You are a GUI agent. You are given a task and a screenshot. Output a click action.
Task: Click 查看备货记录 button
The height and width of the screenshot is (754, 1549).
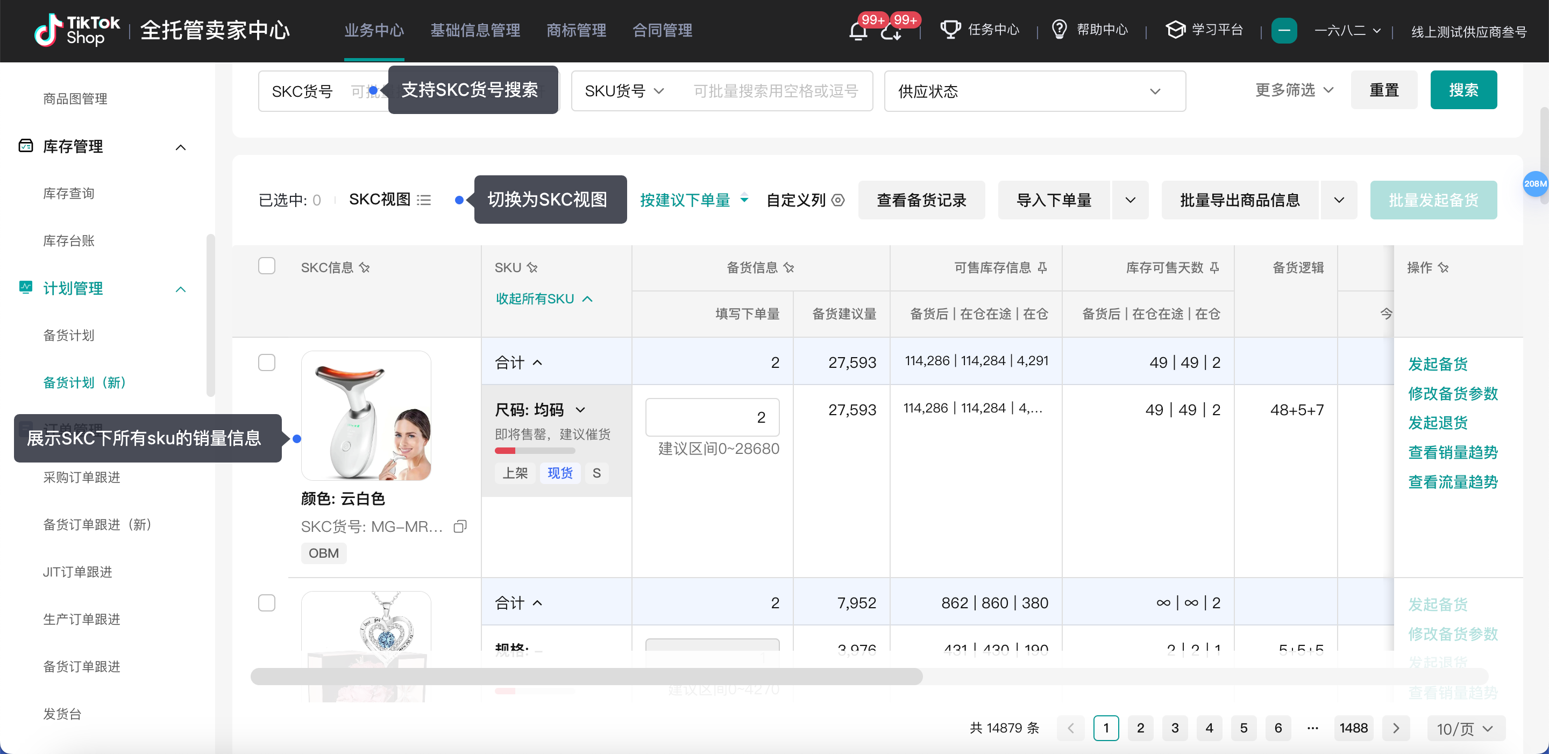(921, 200)
